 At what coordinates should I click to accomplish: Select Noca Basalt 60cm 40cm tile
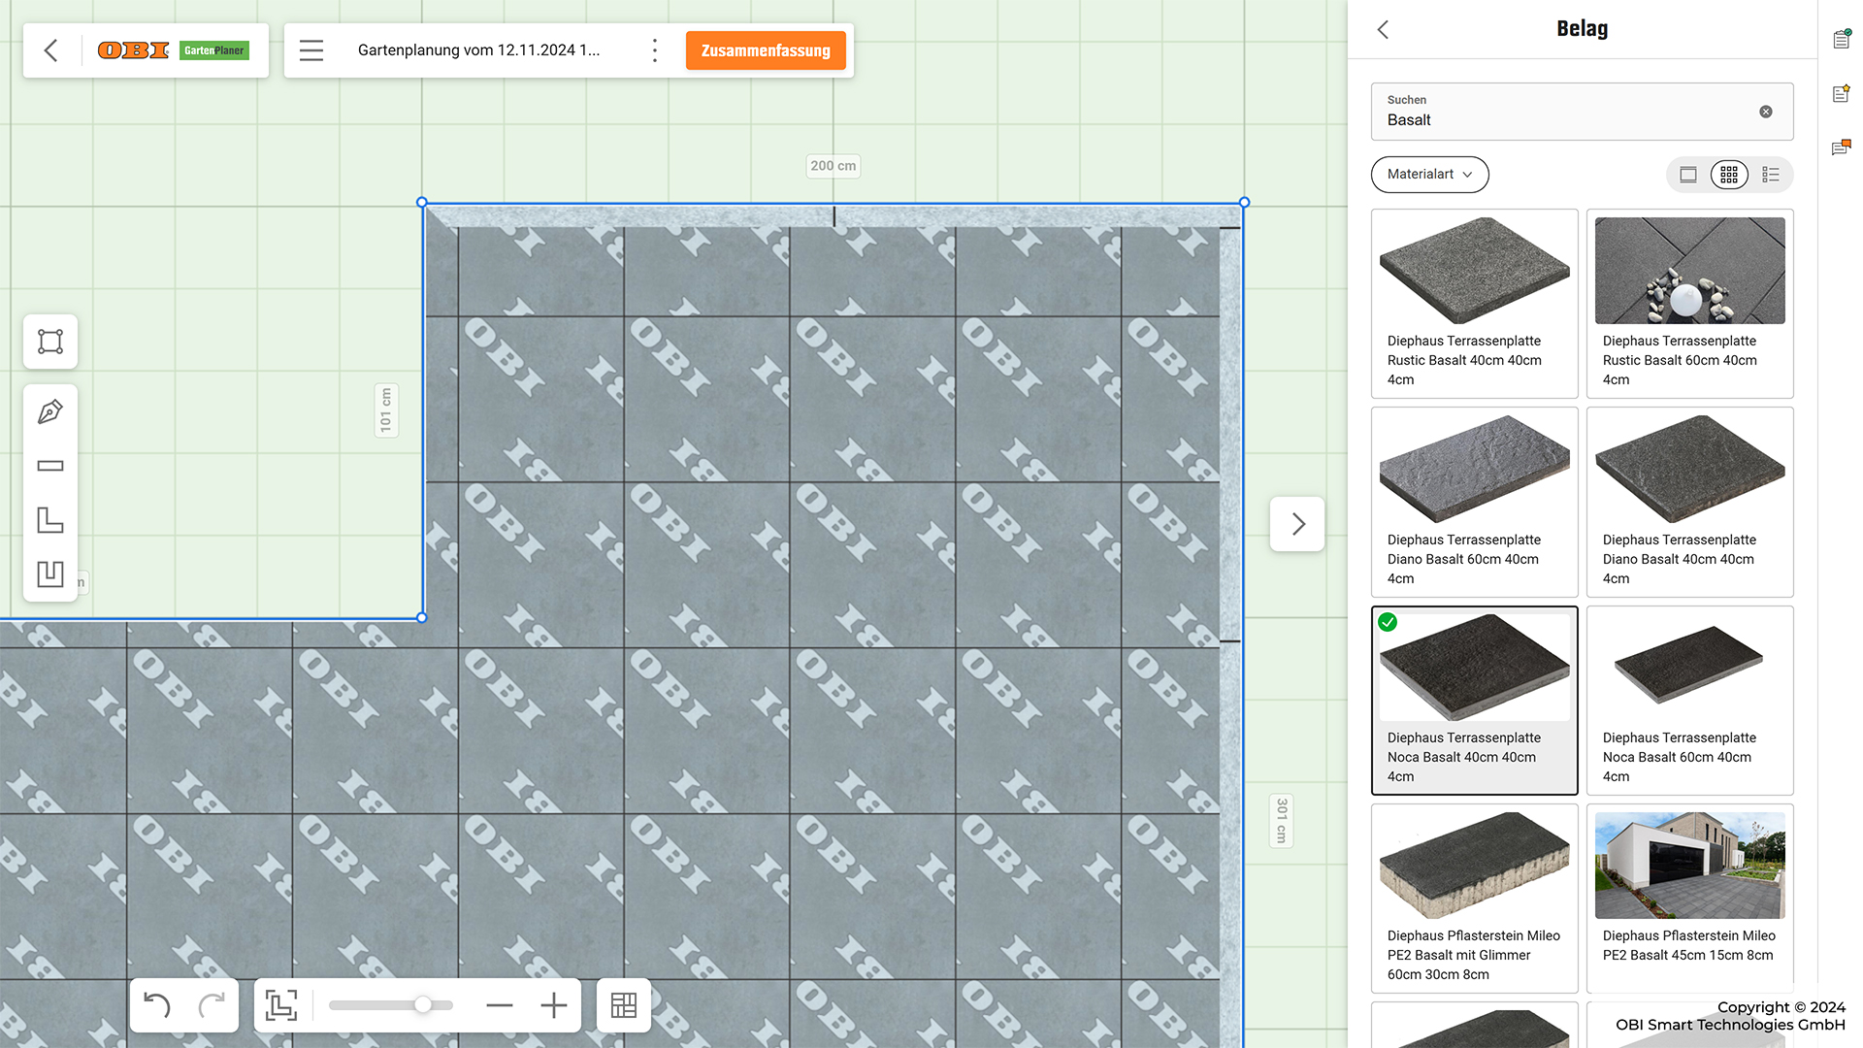pos(1690,701)
